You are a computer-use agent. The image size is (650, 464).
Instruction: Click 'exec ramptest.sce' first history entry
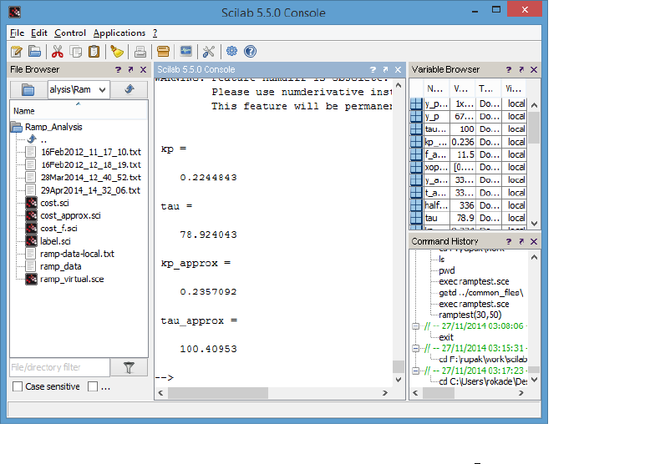point(474,281)
